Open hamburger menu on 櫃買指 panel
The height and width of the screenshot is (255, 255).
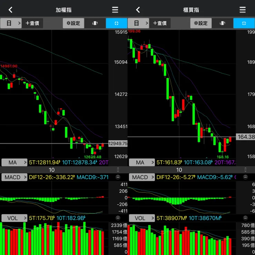pos(243,10)
